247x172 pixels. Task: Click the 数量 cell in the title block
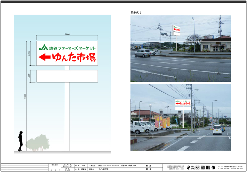[x=148, y=166]
